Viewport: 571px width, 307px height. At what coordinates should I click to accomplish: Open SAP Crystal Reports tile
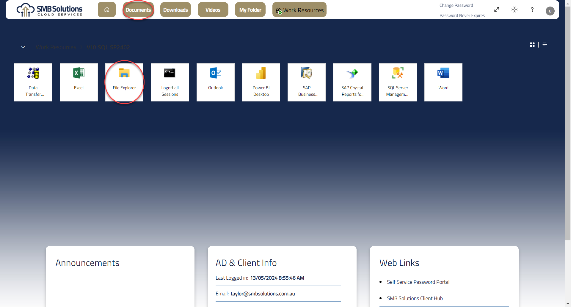click(352, 82)
